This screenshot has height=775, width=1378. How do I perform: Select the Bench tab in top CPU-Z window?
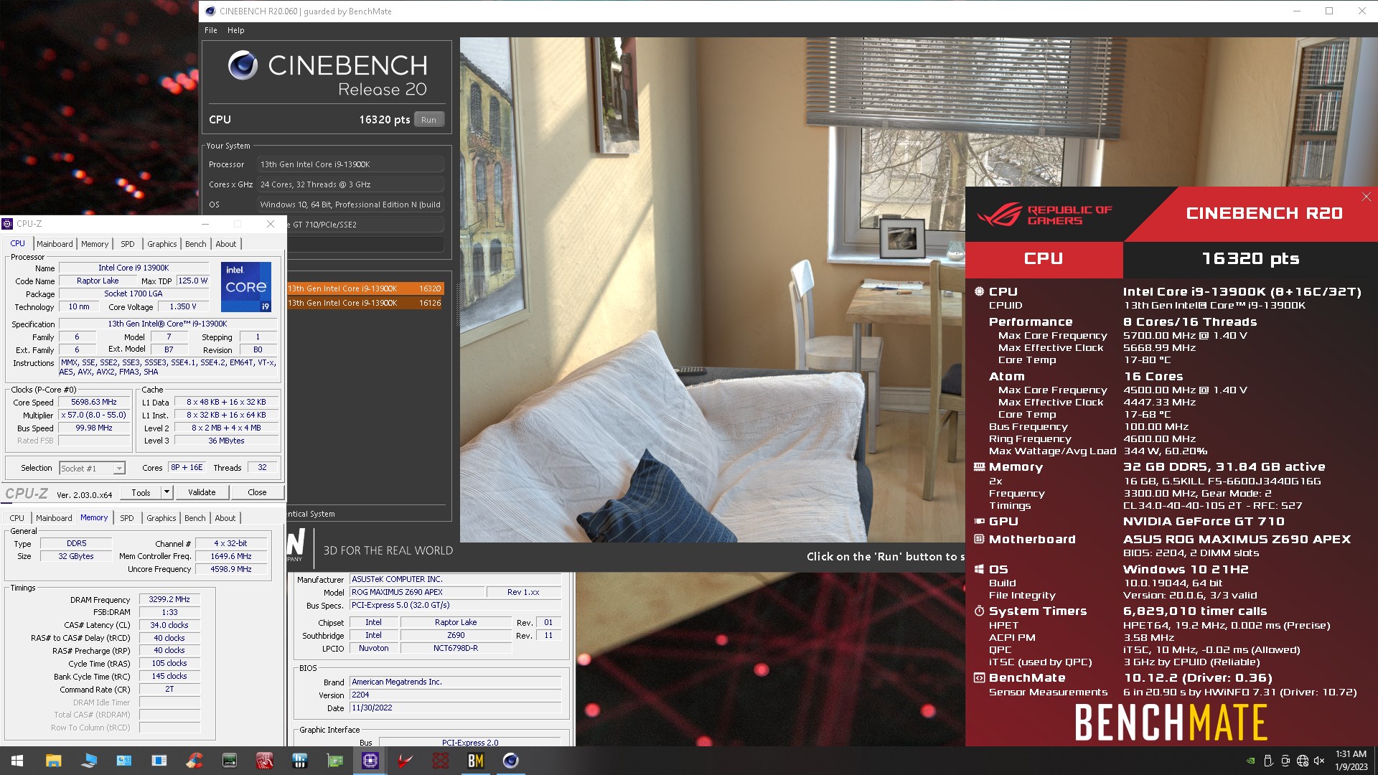195,244
